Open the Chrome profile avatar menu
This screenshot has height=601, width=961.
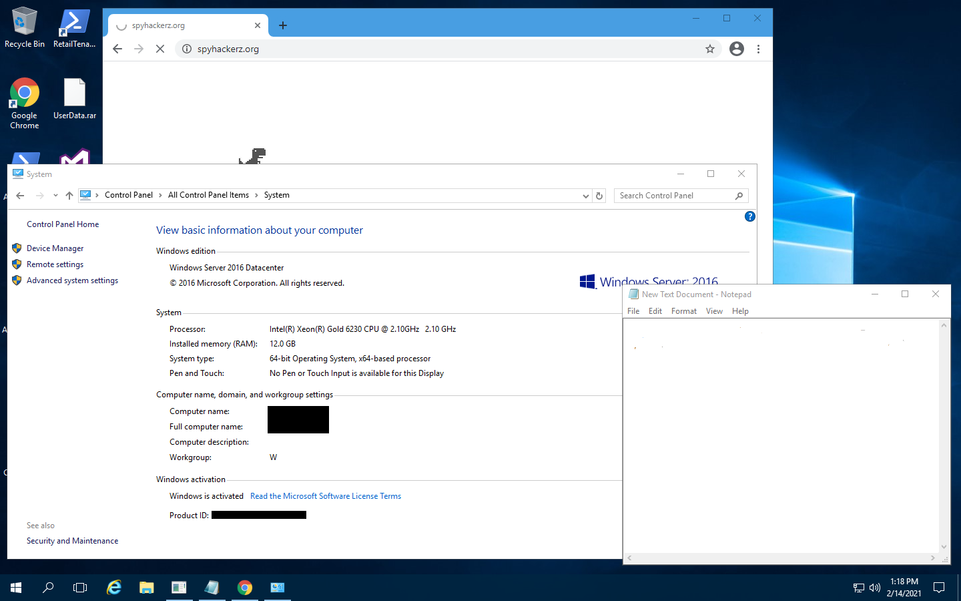[737, 49]
